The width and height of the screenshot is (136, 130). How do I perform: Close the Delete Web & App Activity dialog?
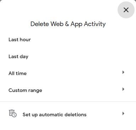click(x=126, y=10)
